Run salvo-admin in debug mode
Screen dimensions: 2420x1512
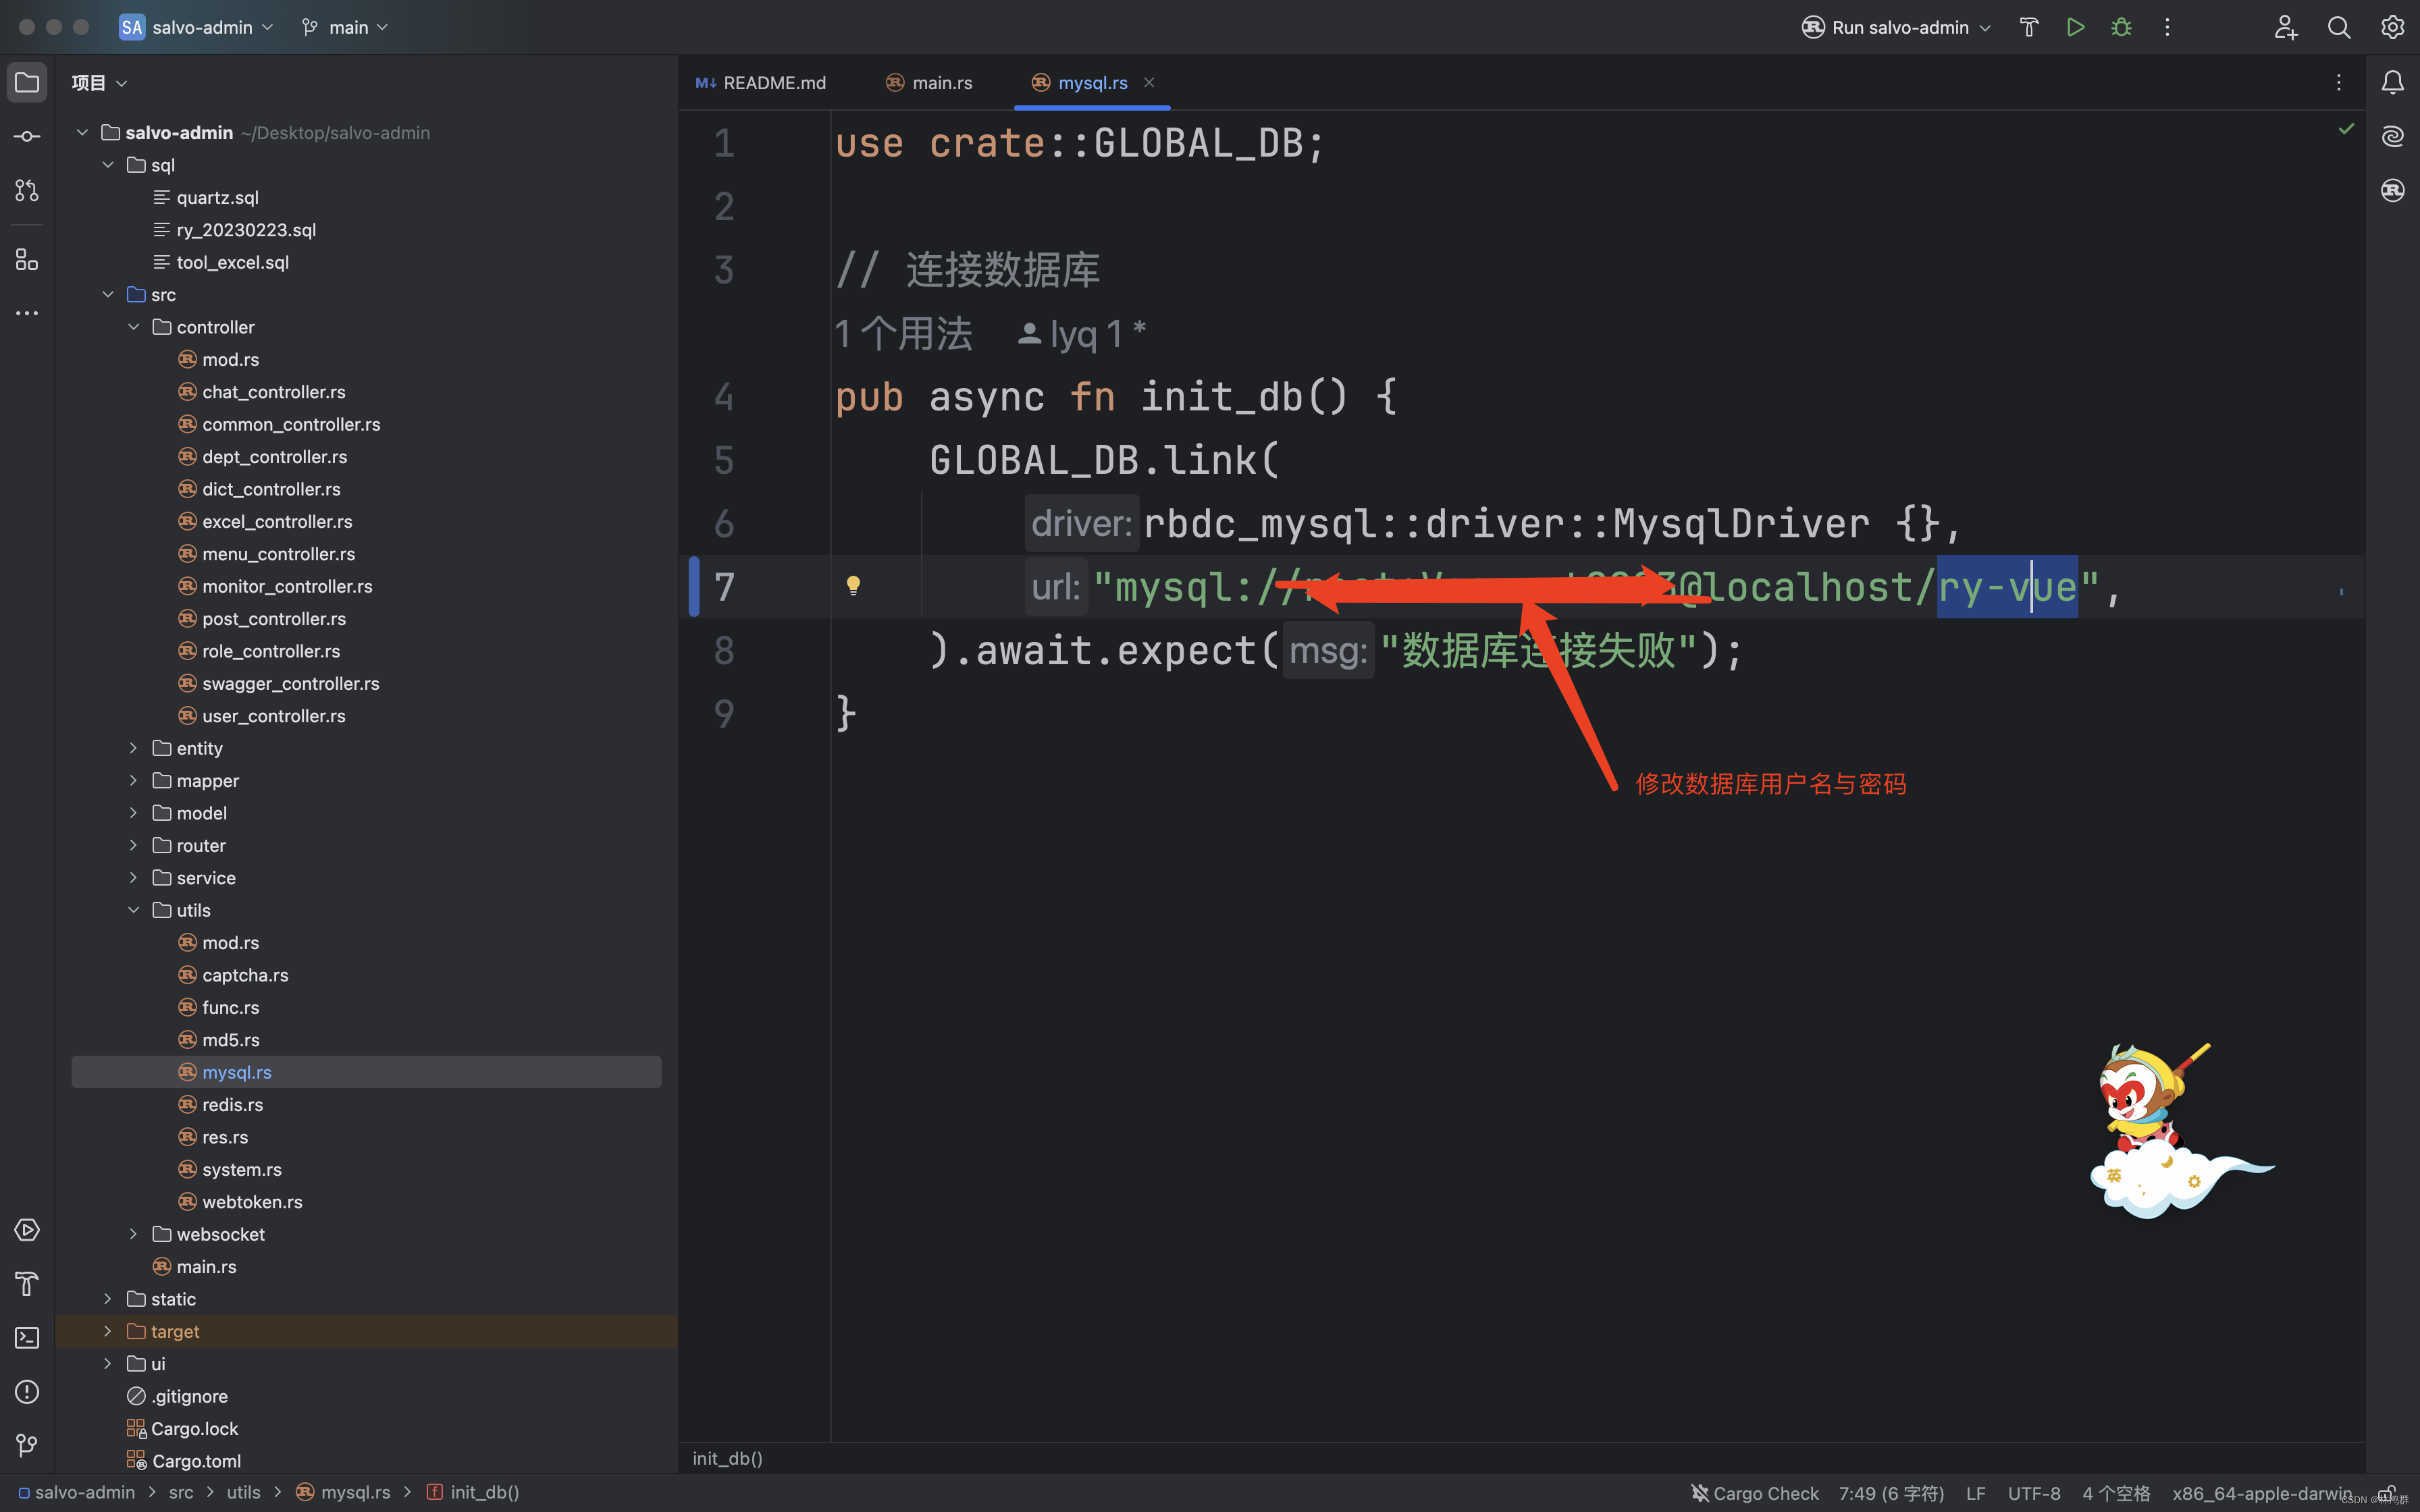pyautogui.click(x=2122, y=27)
